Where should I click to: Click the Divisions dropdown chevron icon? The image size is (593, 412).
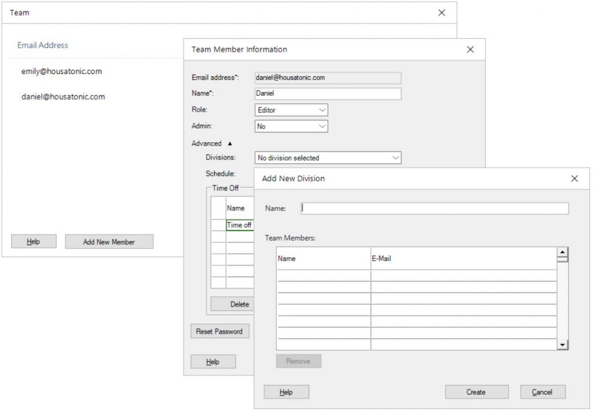pos(396,157)
